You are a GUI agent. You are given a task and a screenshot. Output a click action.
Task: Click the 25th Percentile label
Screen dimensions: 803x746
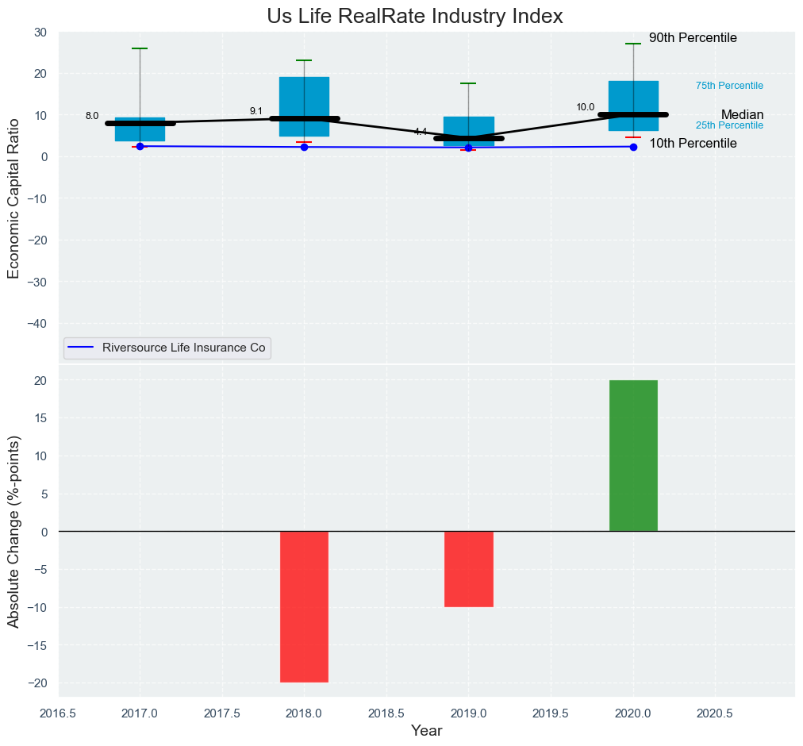click(729, 125)
